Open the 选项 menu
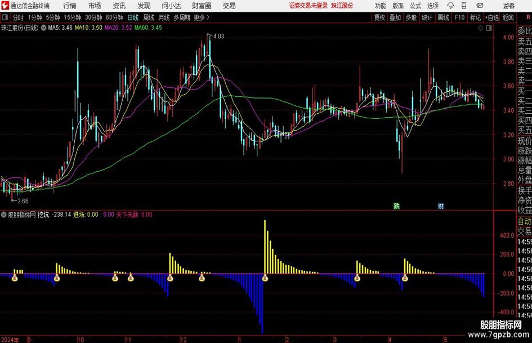The width and height of the screenshot is (532, 343). pos(433,6)
